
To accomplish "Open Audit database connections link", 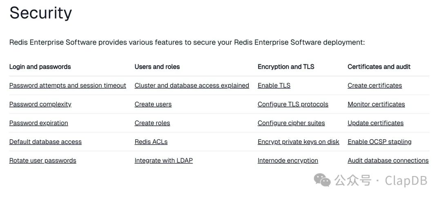I will (388, 161).
